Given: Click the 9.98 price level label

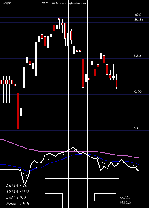Looking at the screenshot, I should pyautogui.click(x=138, y=56).
